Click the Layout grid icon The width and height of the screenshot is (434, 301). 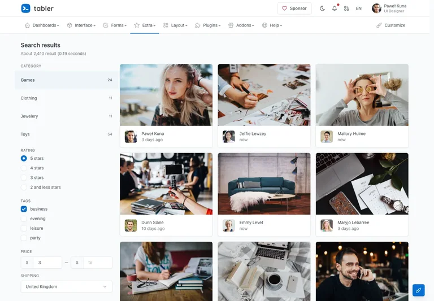click(x=166, y=25)
